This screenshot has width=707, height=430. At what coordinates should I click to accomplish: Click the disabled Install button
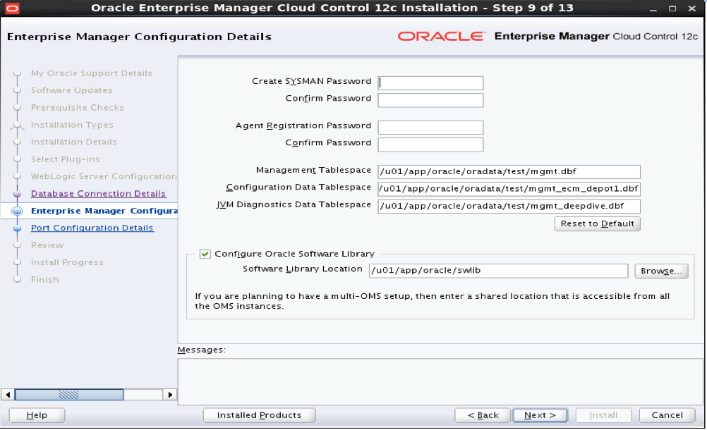(603, 415)
